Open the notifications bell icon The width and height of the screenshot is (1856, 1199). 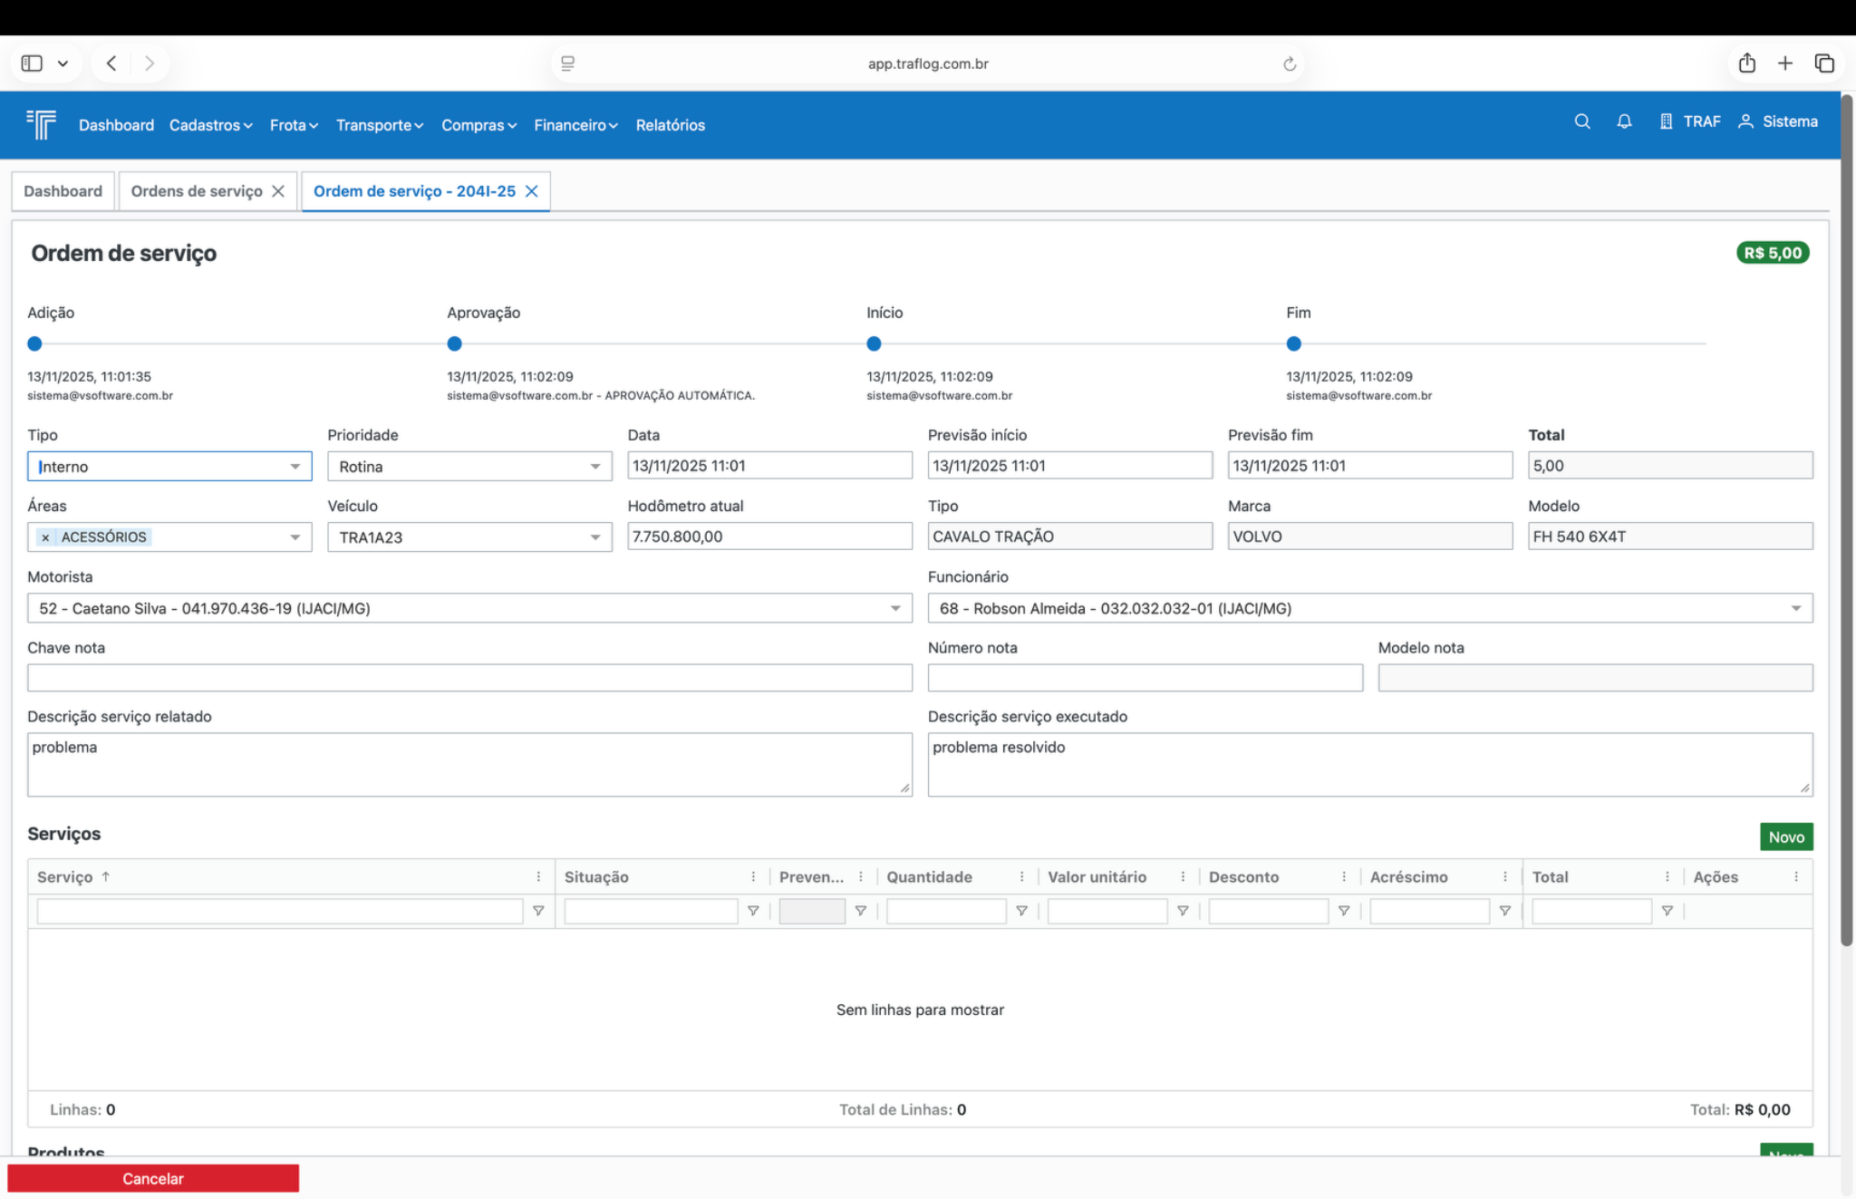[x=1624, y=121]
